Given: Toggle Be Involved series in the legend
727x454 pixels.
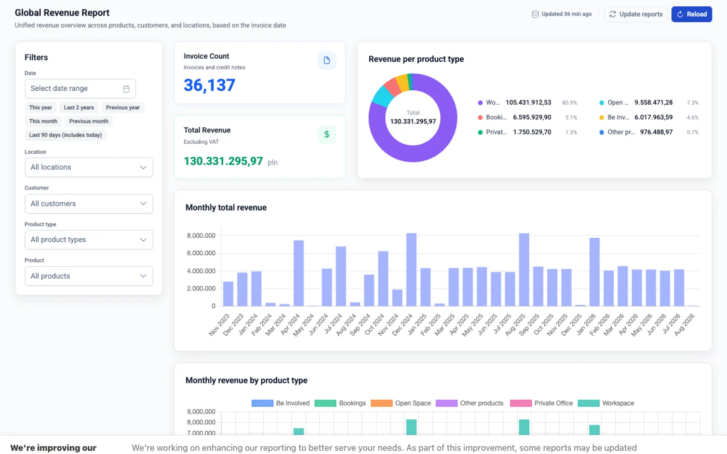Looking at the screenshot, I should click(280, 403).
